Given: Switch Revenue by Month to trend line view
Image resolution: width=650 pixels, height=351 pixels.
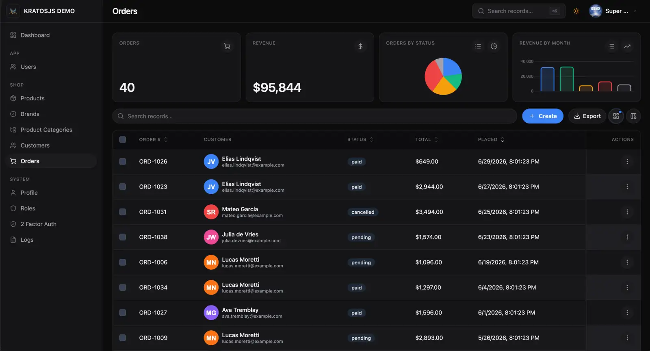Looking at the screenshot, I should tap(627, 46).
